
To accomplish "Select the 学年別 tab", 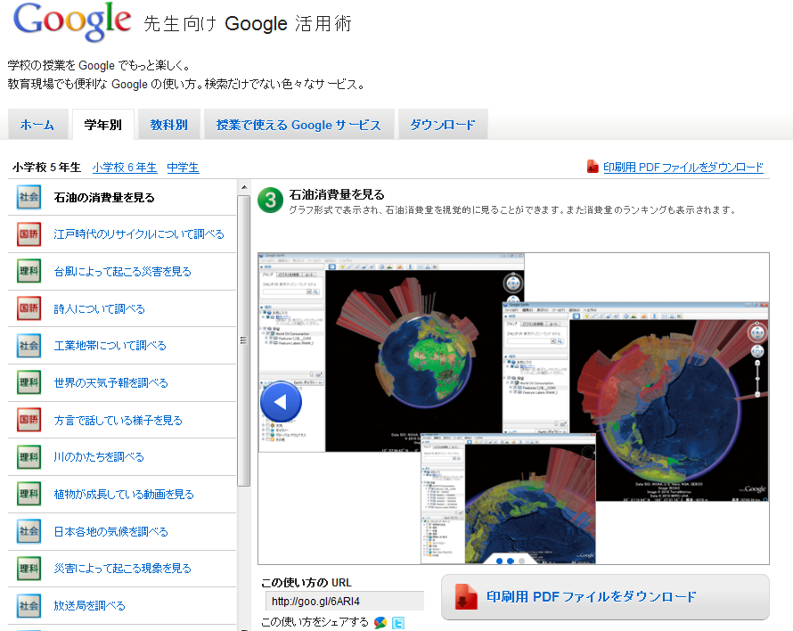I will click(103, 124).
